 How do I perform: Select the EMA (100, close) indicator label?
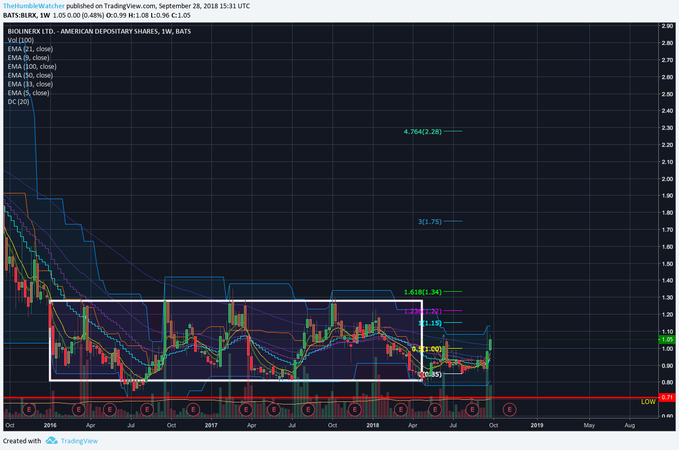(32, 67)
